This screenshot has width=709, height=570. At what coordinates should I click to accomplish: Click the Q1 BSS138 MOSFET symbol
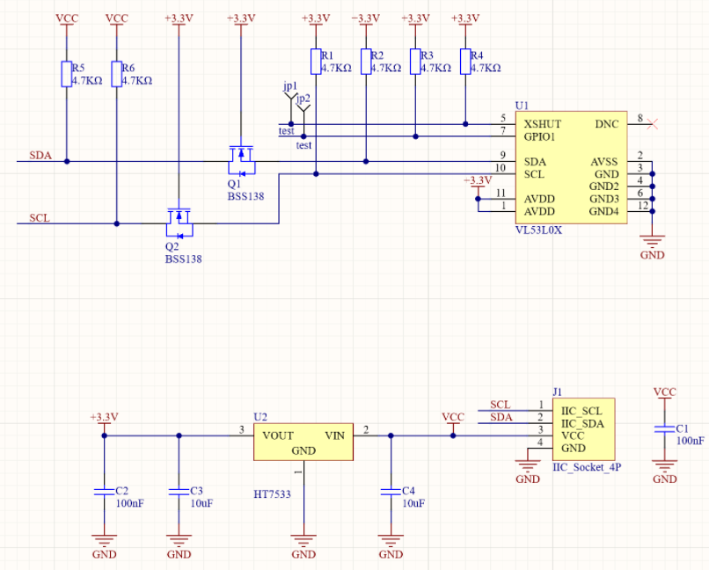240,158
